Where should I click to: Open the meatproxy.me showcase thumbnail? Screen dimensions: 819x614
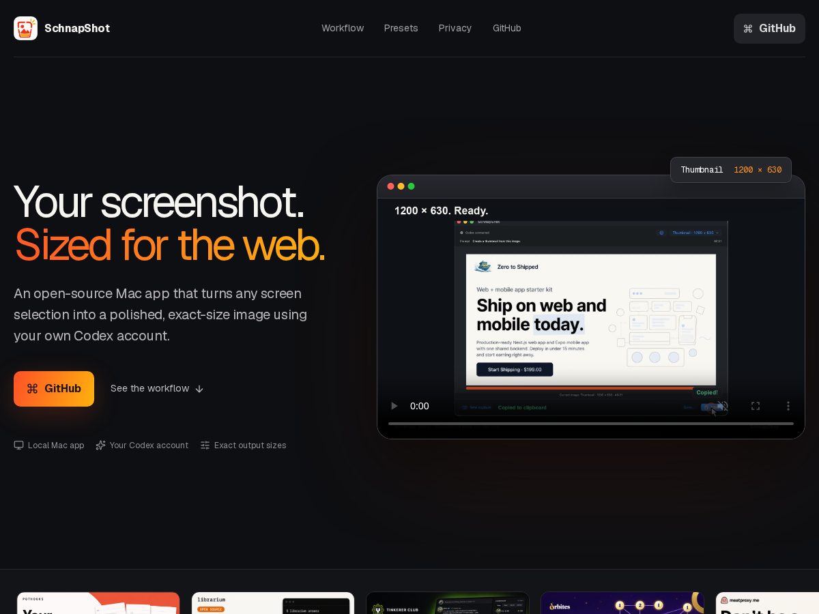tap(767, 603)
